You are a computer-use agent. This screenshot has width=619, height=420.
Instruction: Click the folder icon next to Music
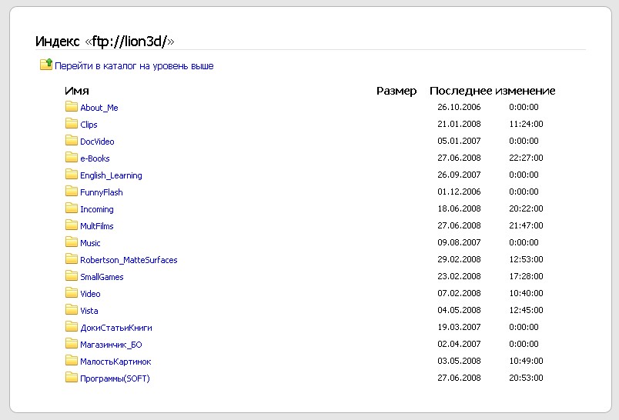(72, 243)
